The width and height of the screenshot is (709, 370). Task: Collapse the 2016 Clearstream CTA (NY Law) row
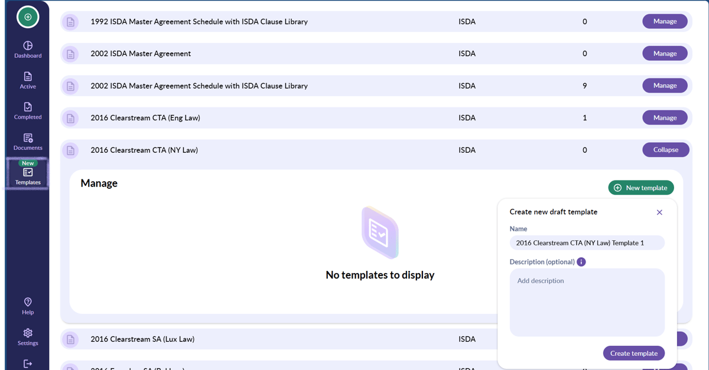(665, 150)
